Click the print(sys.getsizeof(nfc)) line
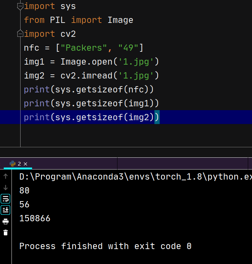The height and width of the screenshot is (264, 252). pyautogui.click(x=89, y=89)
